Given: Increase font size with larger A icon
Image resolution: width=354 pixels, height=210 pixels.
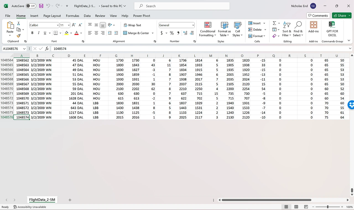Looking at the screenshot, I should click(74, 25).
